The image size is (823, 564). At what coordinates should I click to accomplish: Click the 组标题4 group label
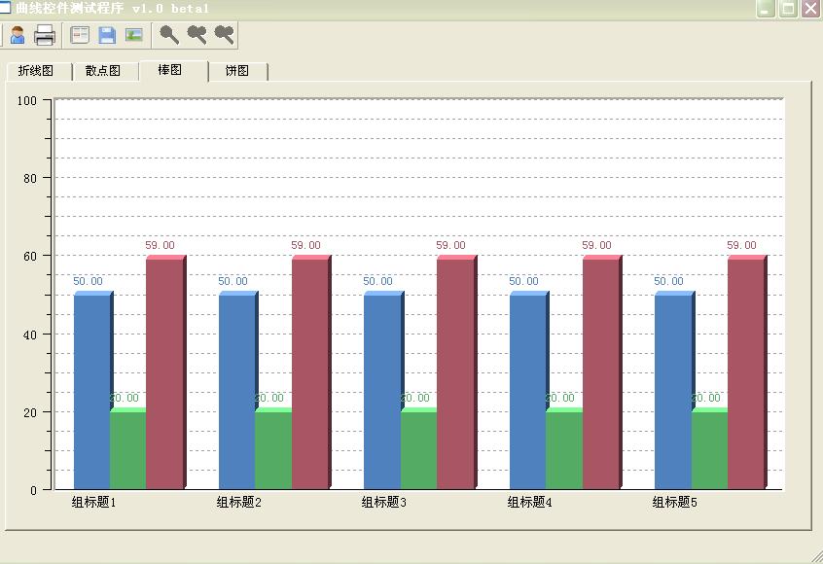[x=529, y=502]
